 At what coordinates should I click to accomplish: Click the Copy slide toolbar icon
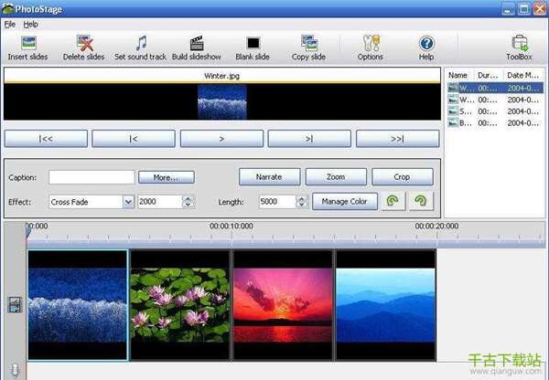[309, 43]
